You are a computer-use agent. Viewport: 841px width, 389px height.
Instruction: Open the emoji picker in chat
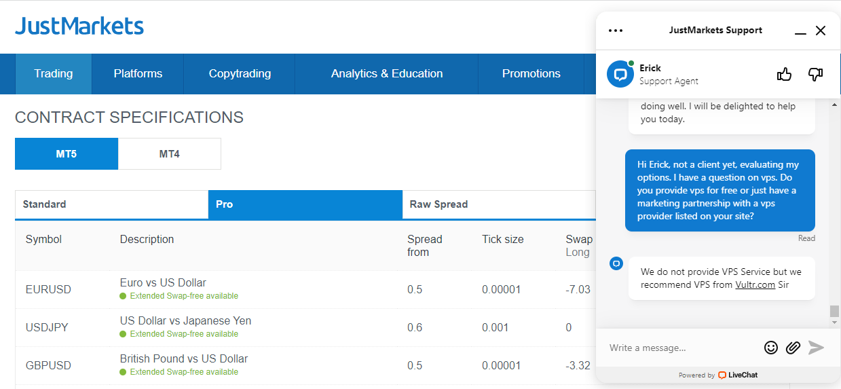(x=770, y=348)
